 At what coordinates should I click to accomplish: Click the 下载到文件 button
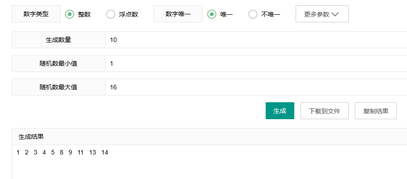pos(324,111)
